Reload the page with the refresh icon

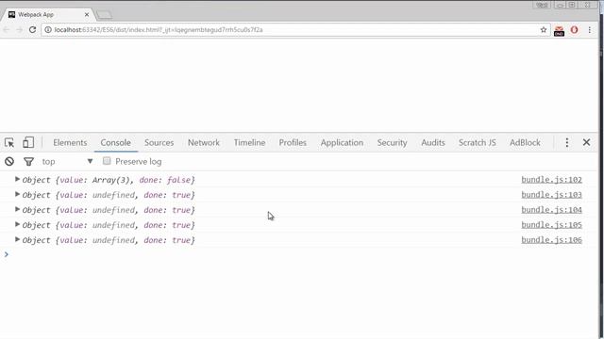(x=32, y=29)
